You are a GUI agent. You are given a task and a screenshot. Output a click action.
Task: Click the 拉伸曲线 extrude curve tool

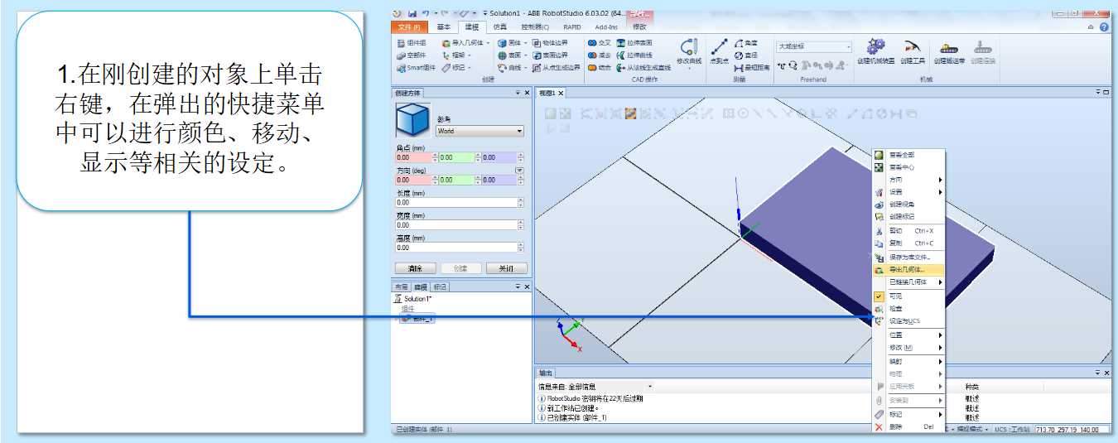pyautogui.click(x=634, y=55)
